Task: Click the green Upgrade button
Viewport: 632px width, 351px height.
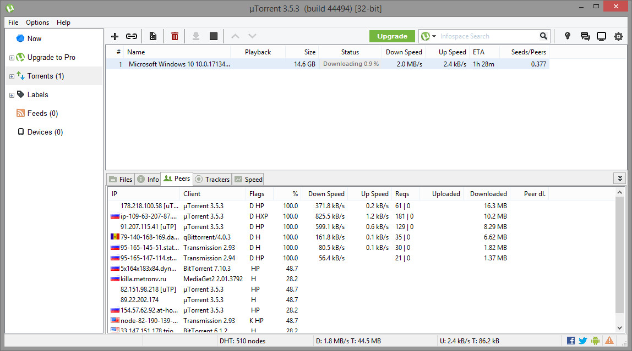Action: [x=392, y=36]
